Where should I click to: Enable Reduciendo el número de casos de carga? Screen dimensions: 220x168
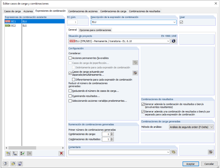pos(70,91)
